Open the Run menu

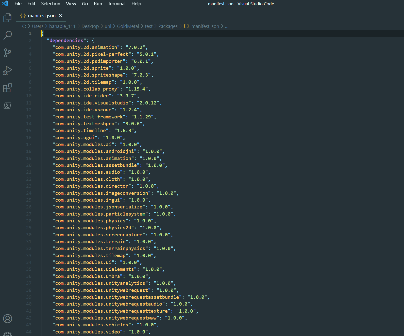[98, 4]
